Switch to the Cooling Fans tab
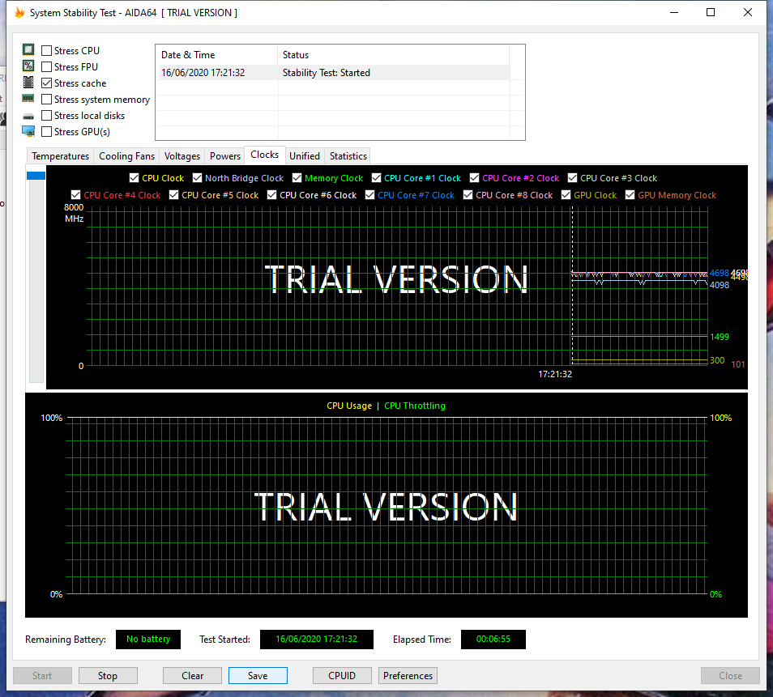Screen dimensions: 773x697 [126, 156]
